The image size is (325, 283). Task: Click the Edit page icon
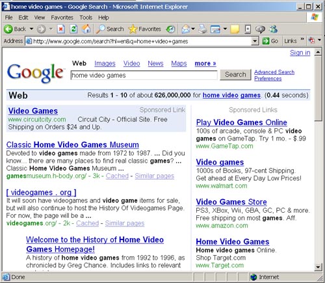click(215, 29)
